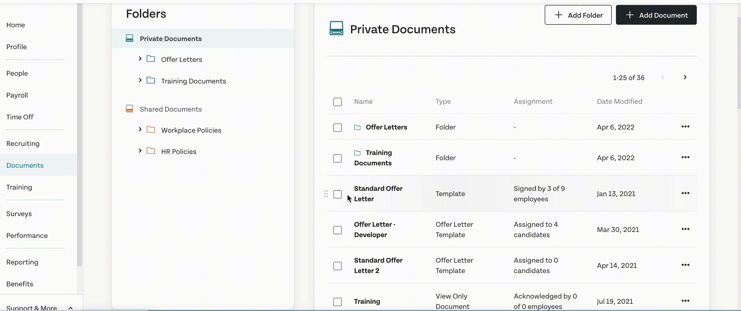This screenshot has height=311, width=741.
Task: Select Workplace Policies label in folder tree
Action: click(x=191, y=130)
